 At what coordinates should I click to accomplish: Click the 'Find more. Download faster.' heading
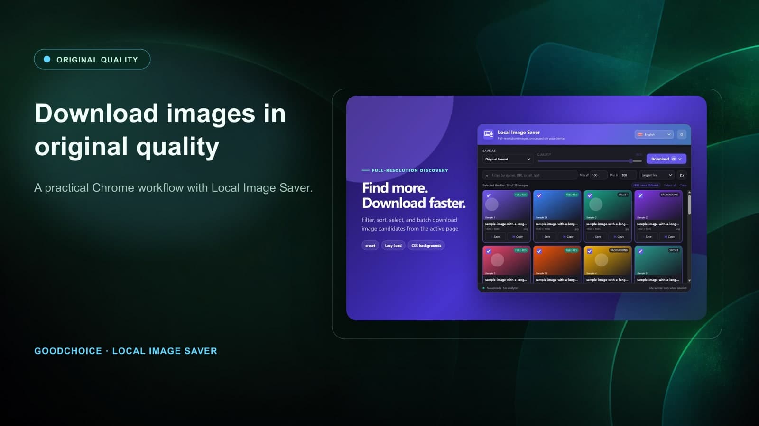(414, 195)
